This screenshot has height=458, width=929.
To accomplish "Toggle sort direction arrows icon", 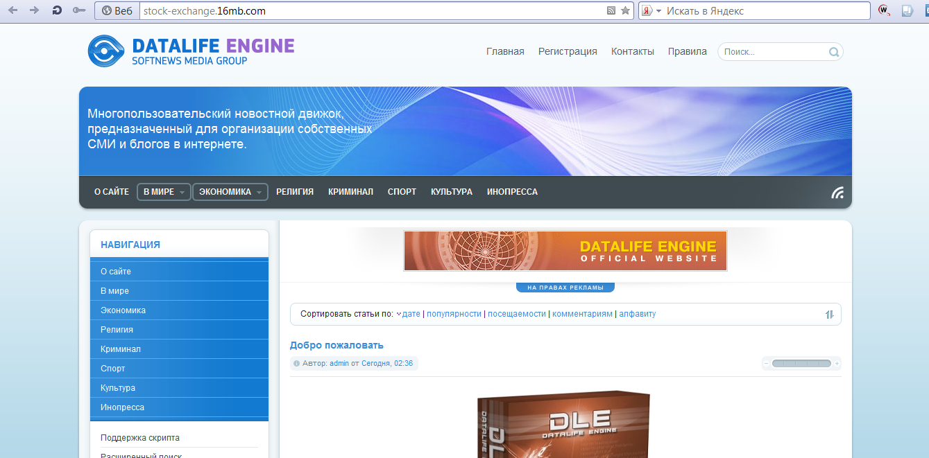I will pyautogui.click(x=829, y=315).
